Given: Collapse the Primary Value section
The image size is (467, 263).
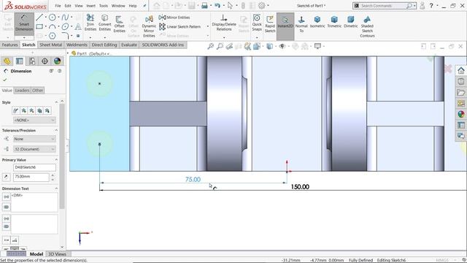Looking at the screenshot, I should pos(56,160).
